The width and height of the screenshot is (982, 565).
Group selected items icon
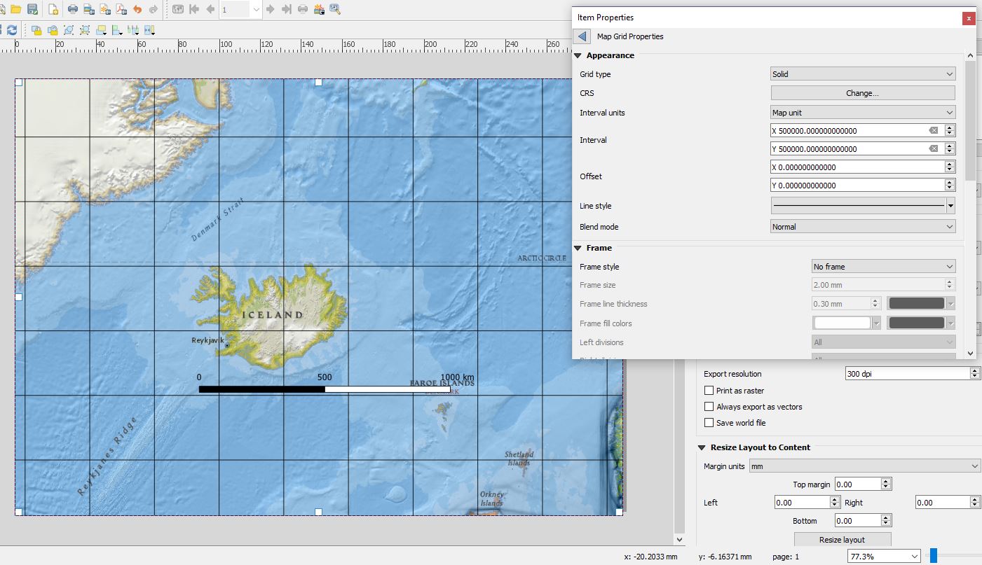(x=69, y=30)
